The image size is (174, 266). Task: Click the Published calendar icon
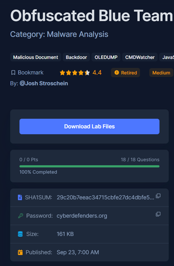[x=20, y=252]
